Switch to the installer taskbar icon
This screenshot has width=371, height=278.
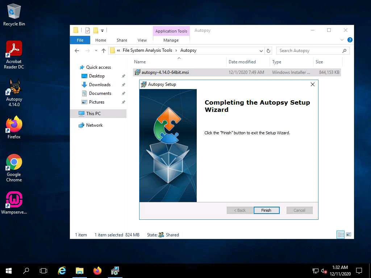point(115,271)
